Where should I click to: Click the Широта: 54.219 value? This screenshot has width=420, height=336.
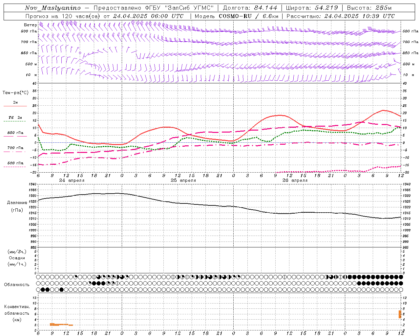pyautogui.click(x=312, y=8)
